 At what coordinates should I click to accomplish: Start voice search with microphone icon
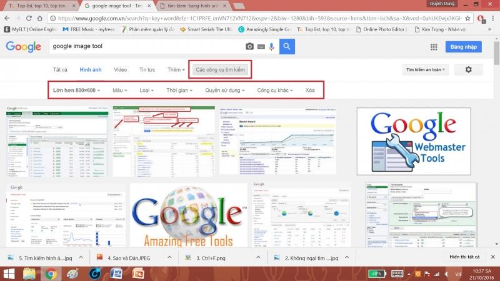(x=271, y=46)
